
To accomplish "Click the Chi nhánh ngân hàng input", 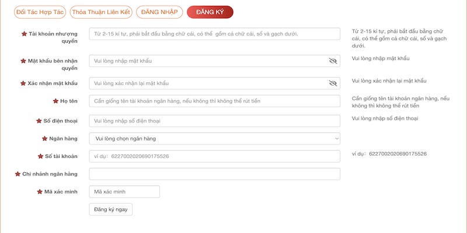I will pos(214,174).
